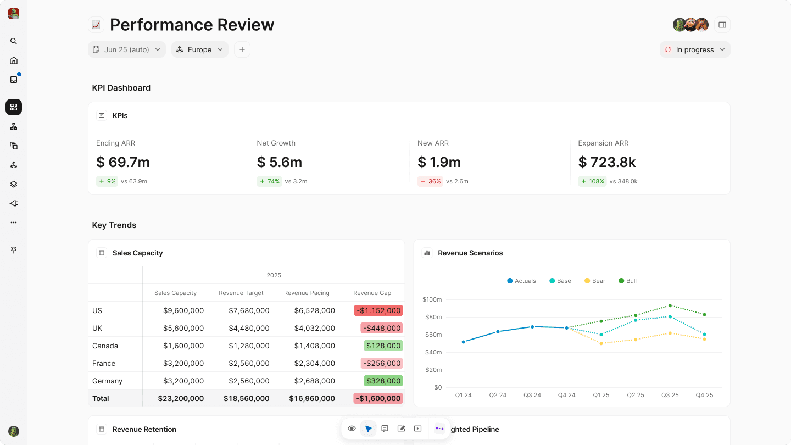791x445 pixels.
Task: Click the layers stack sidebar icon
Action: (x=14, y=184)
